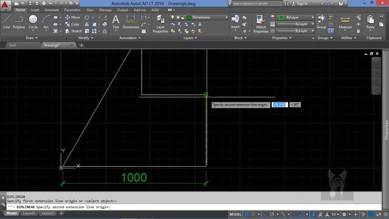Image resolution: width=389 pixels, height=219 pixels.
Task: Open the ByLayer lineweight dropdown
Action: [x=295, y=24]
